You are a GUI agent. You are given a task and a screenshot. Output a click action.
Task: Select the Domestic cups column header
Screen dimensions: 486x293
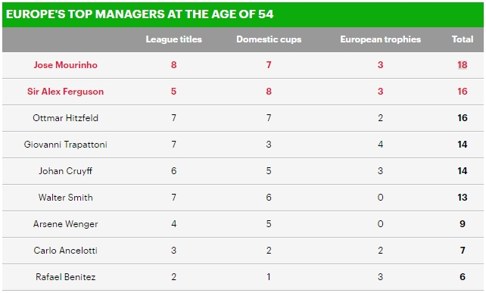pos(269,39)
